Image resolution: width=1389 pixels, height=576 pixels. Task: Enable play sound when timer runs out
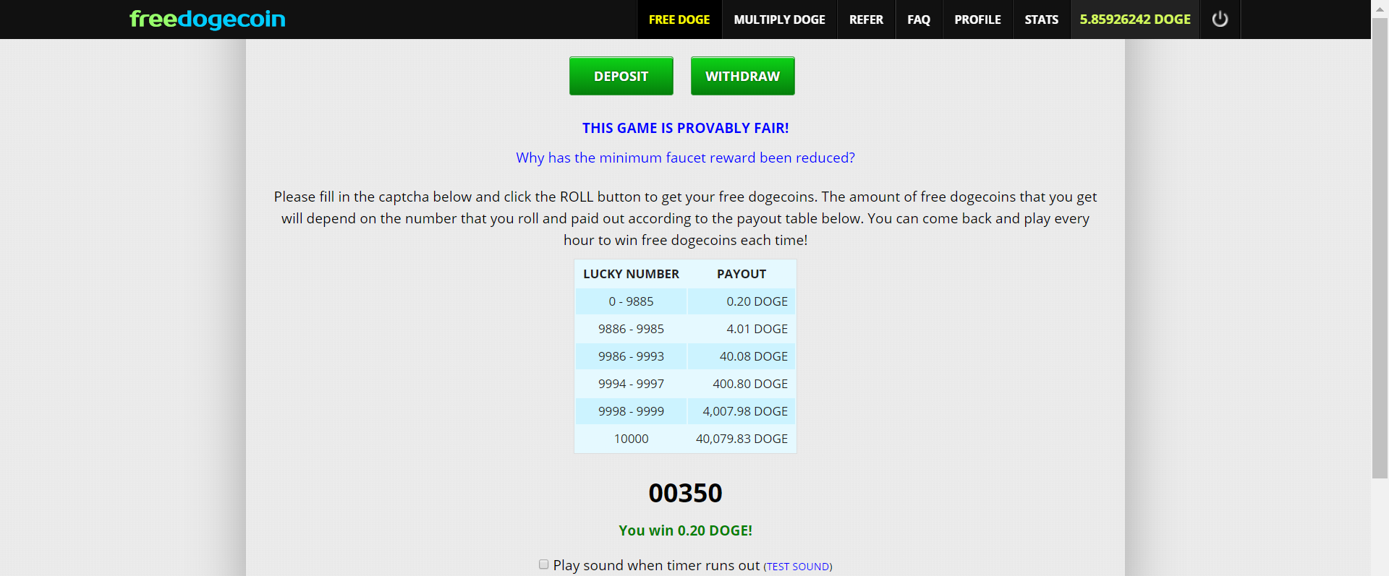[x=543, y=564]
